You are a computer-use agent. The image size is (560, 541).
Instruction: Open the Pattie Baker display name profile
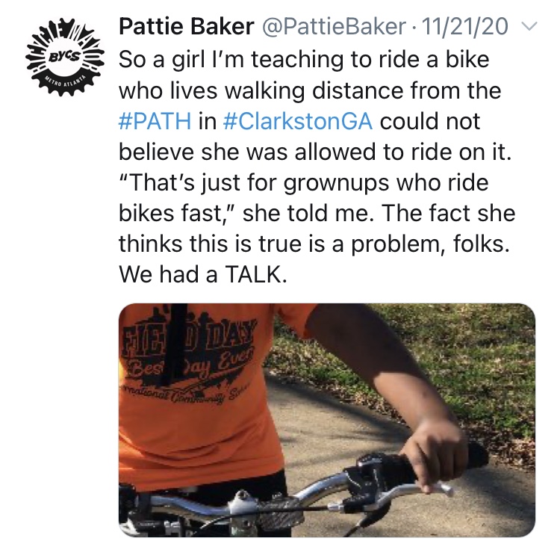184,28
